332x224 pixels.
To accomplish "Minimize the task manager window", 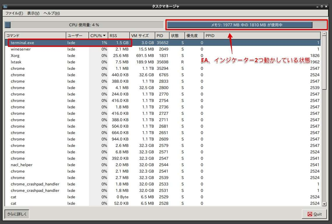I will tap(317, 6).
